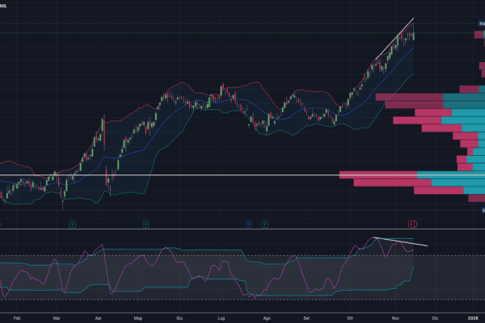This screenshot has height=323, width=485.
Task: Click the 'Apr' label on time axis
Action: pos(99,318)
